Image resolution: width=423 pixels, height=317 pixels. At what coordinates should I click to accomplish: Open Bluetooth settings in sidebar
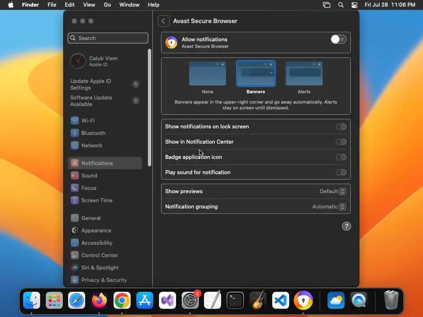coord(105,133)
